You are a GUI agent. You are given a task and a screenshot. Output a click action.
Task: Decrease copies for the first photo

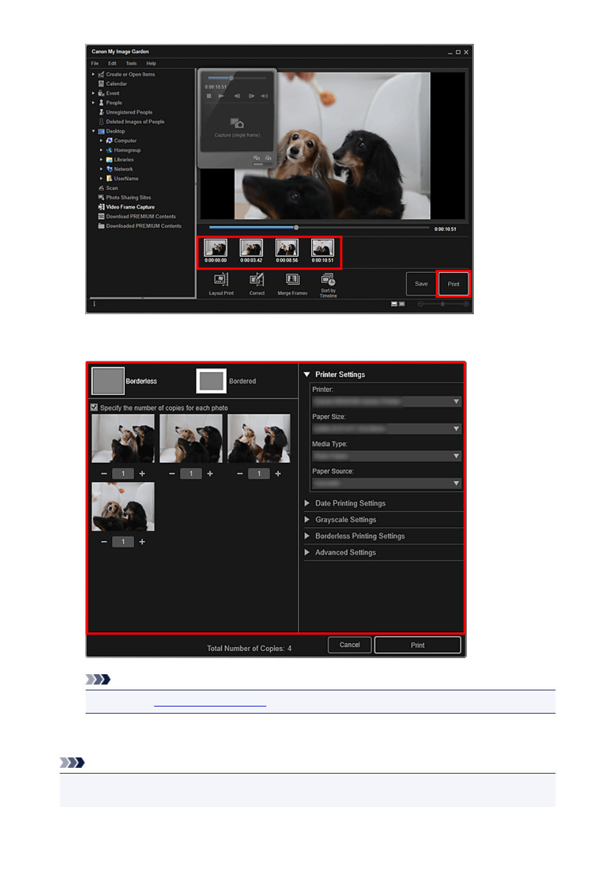(104, 474)
